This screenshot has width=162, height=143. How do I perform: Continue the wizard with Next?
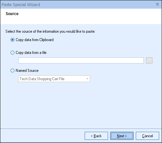click(x=122, y=136)
